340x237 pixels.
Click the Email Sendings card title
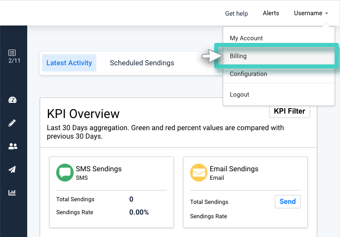click(x=234, y=169)
